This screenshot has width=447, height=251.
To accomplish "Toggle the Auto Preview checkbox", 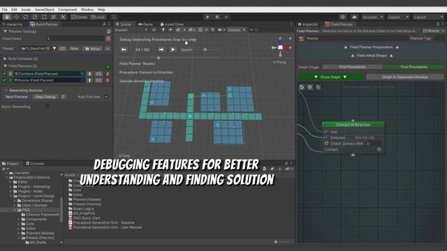I will (x=106, y=97).
